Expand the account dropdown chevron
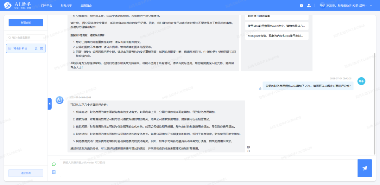 371,5
